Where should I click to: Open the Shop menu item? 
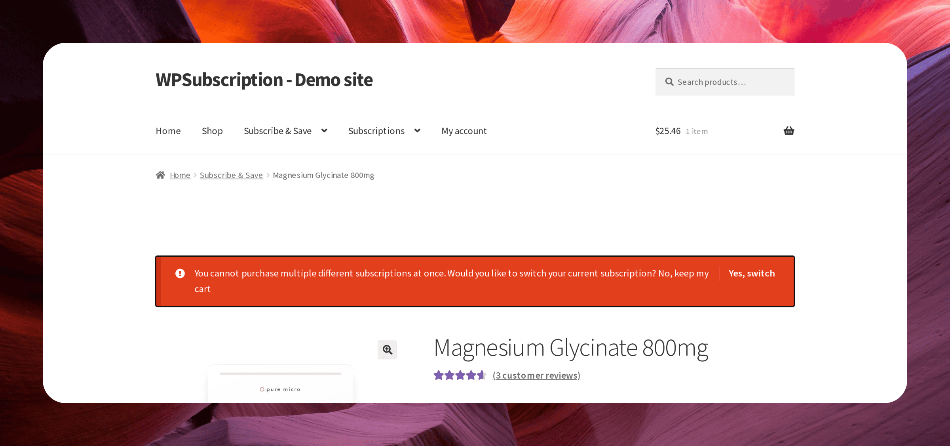point(212,131)
